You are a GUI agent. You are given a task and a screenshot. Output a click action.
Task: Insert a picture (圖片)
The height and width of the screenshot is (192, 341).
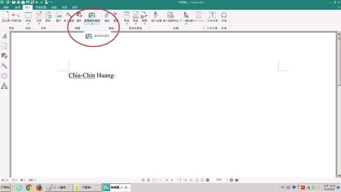59,16
